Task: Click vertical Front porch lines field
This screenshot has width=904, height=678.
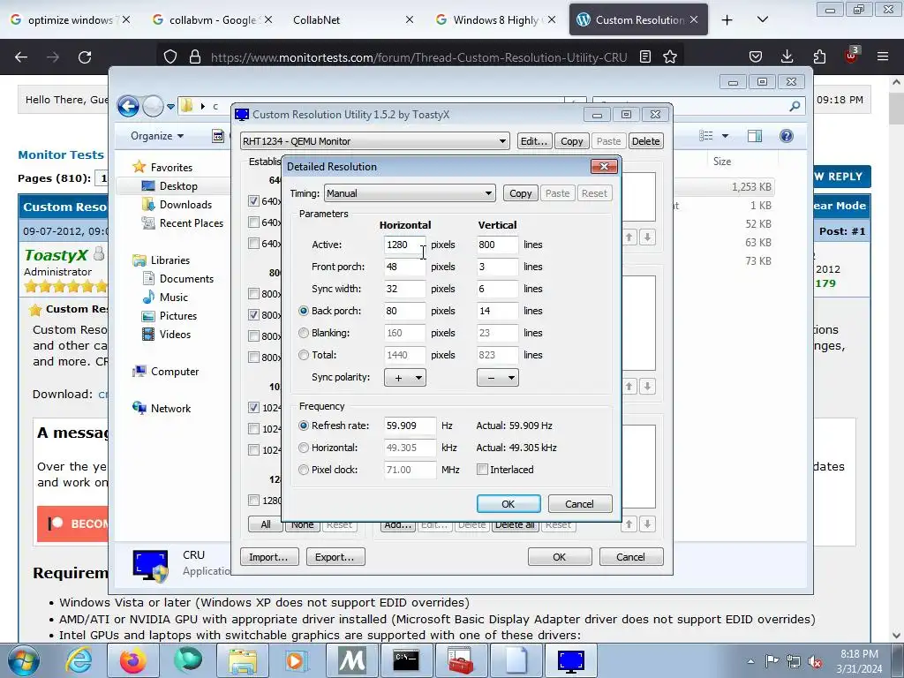Action: coord(497,267)
